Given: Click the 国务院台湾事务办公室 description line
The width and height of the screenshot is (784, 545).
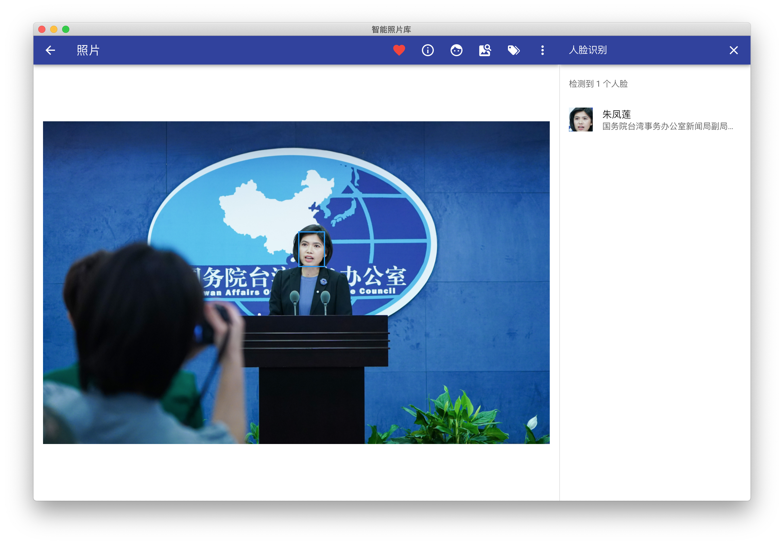Looking at the screenshot, I should pyautogui.click(x=667, y=126).
